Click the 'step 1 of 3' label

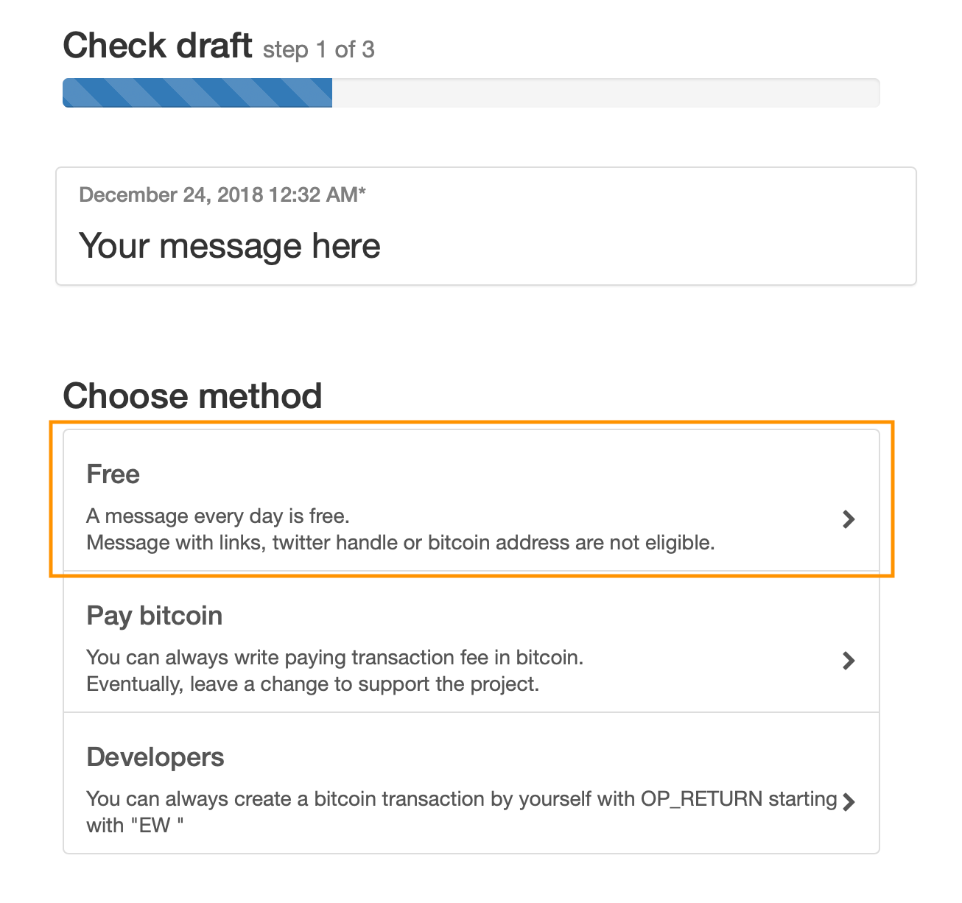click(318, 49)
